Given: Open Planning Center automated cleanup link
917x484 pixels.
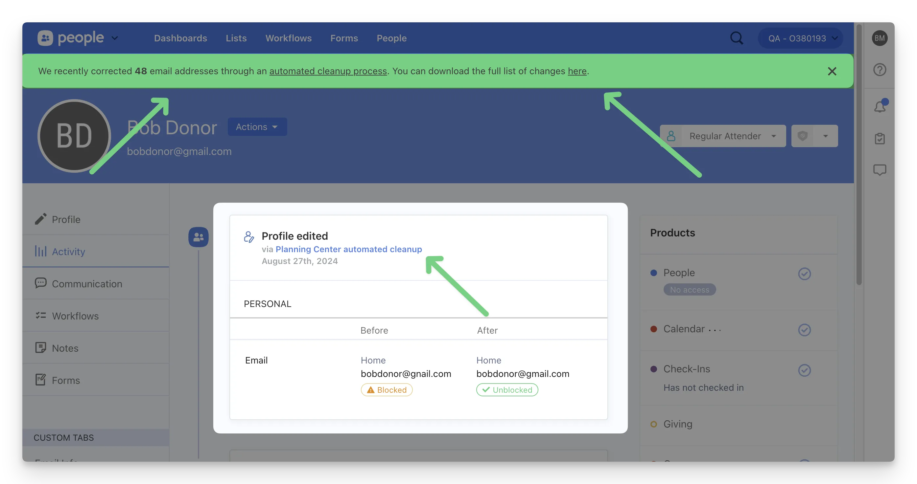Looking at the screenshot, I should 348,249.
